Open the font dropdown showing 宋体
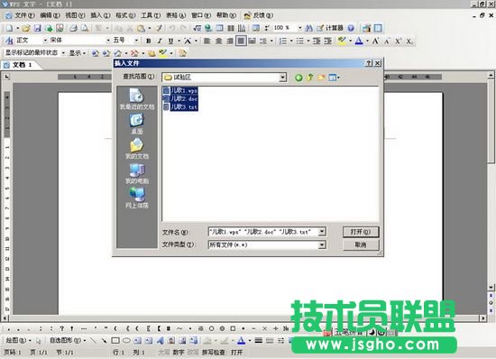Screen dimensions: 496x359 (x=108, y=41)
